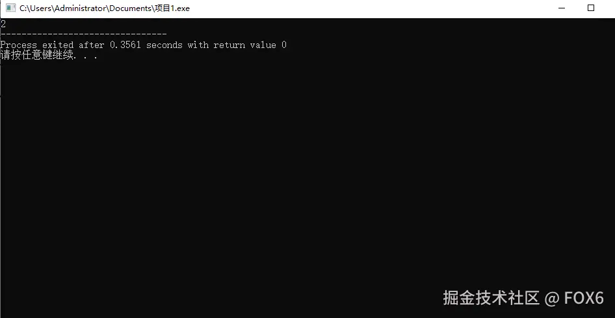The height and width of the screenshot is (318, 615).
Task: Click the 0.3561 elapsed time value
Action: [x=125, y=45]
